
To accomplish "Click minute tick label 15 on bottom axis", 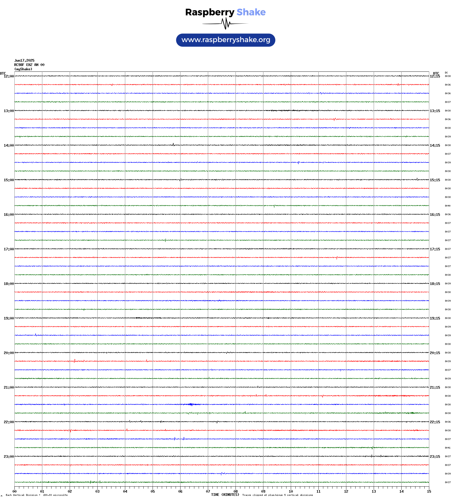I will pos(429,492).
